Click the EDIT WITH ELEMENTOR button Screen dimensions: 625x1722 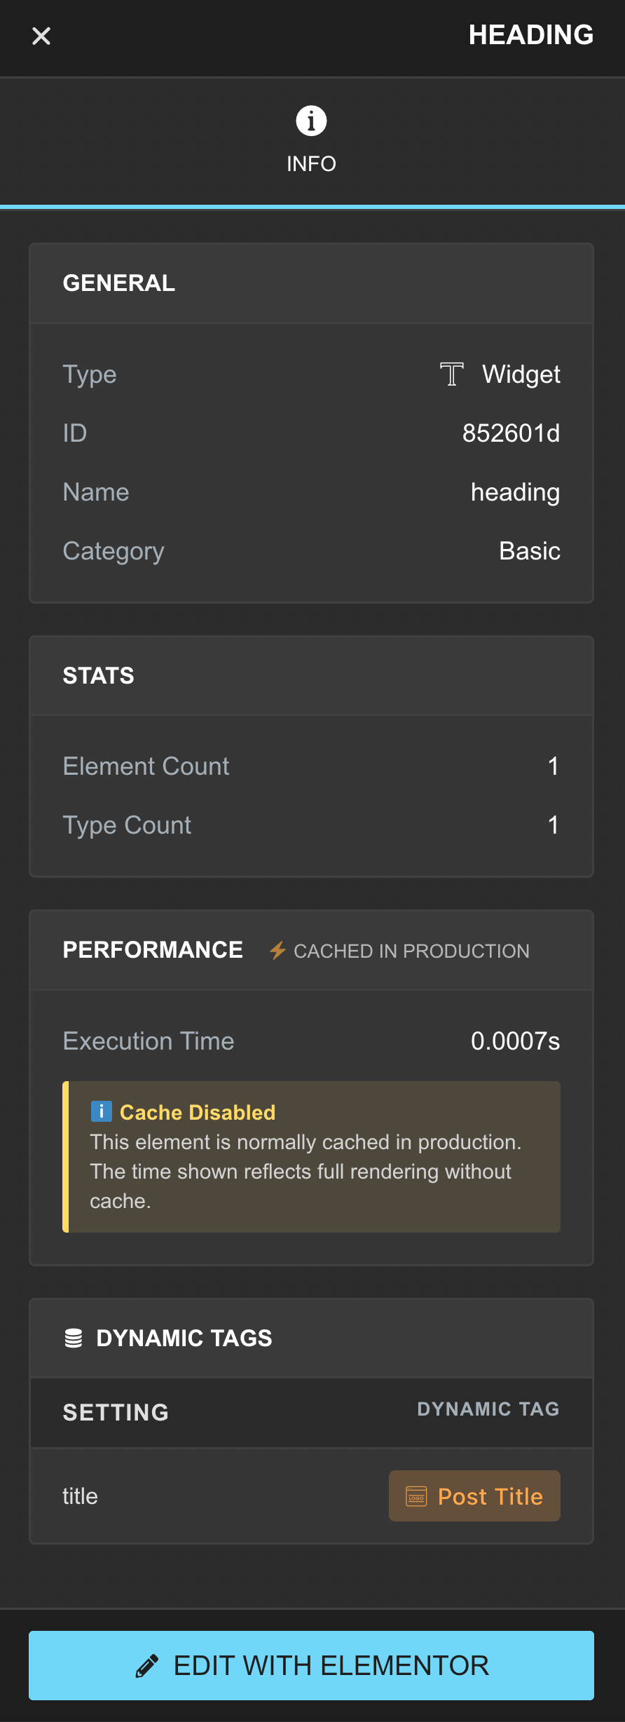point(312,1665)
